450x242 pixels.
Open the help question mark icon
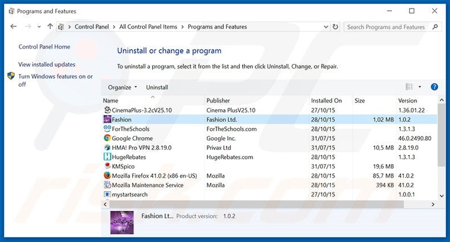pyautogui.click(x=434, y=87)
